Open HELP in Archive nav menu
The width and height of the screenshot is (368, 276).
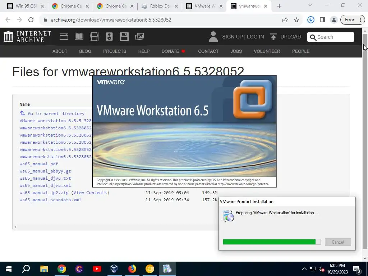tap(144, 51)
